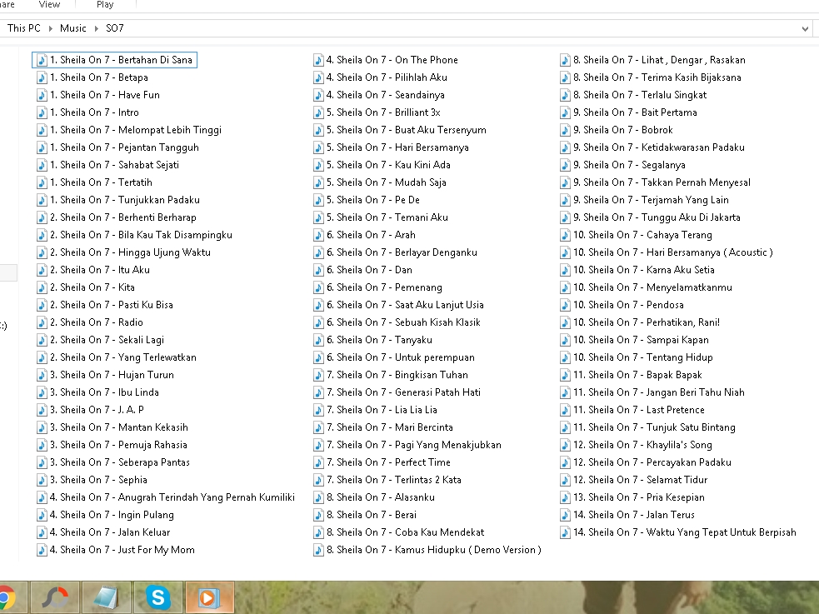819x614 pixels.
Task: Select the file Waktu Yang Tepat Untuk Berpisah
Action: (678, 532)
